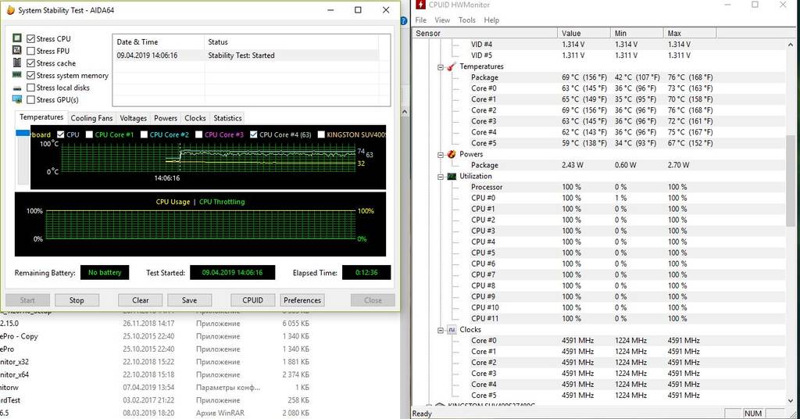Collapse the Utilization tree node in HWMonitor
This screenshot has height=419, width=800.
pyautogui.click(x=441, y=177)
